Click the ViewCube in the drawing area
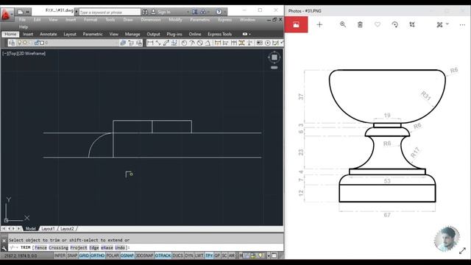The image size is (471, 265). pos(275,57)
